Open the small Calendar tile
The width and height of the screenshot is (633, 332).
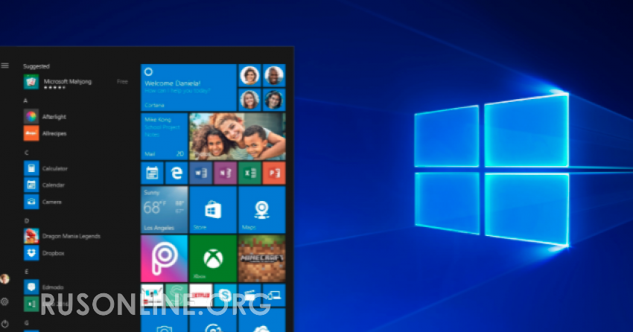[152, 173]
